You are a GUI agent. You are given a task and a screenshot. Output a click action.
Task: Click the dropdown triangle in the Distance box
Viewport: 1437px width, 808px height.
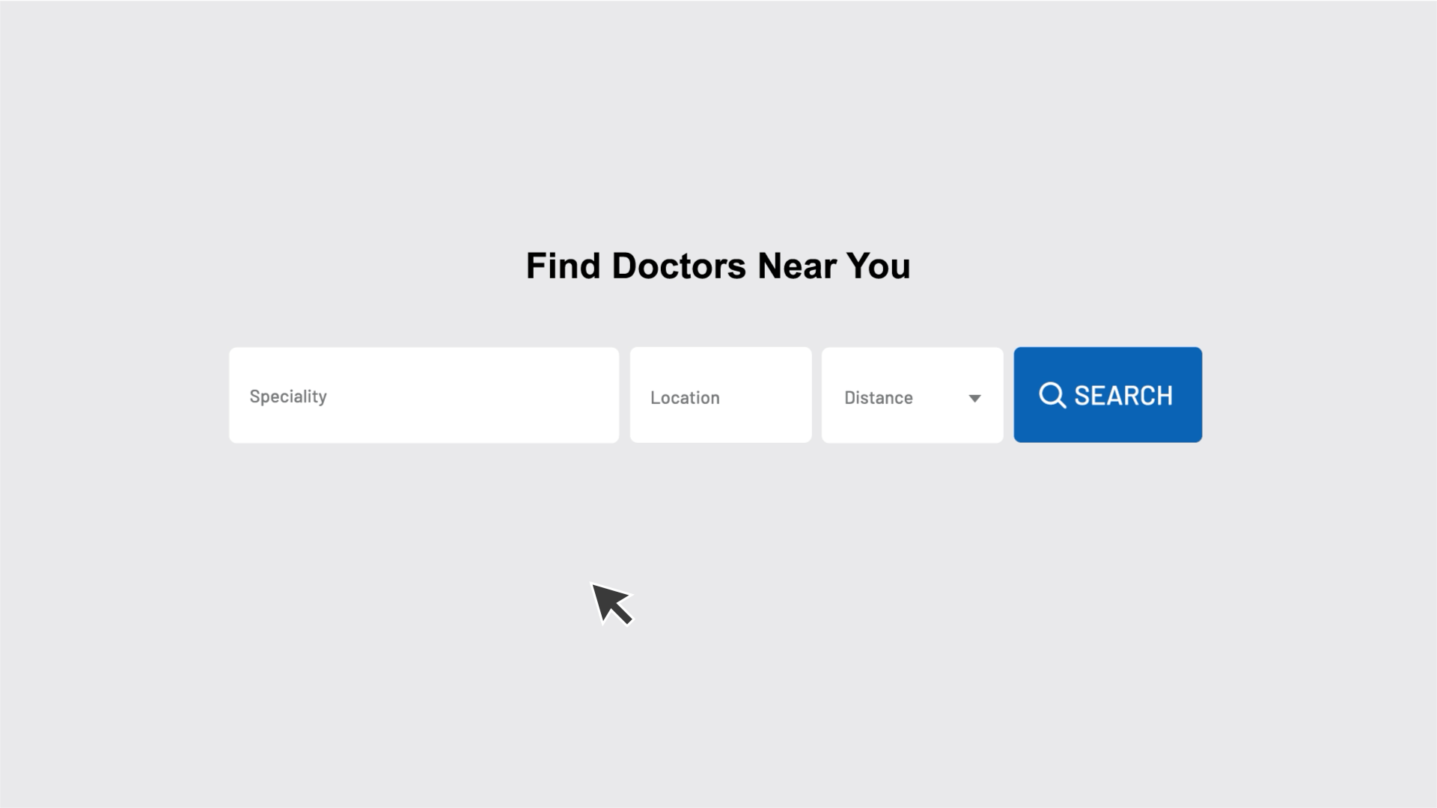click(975, 398)
